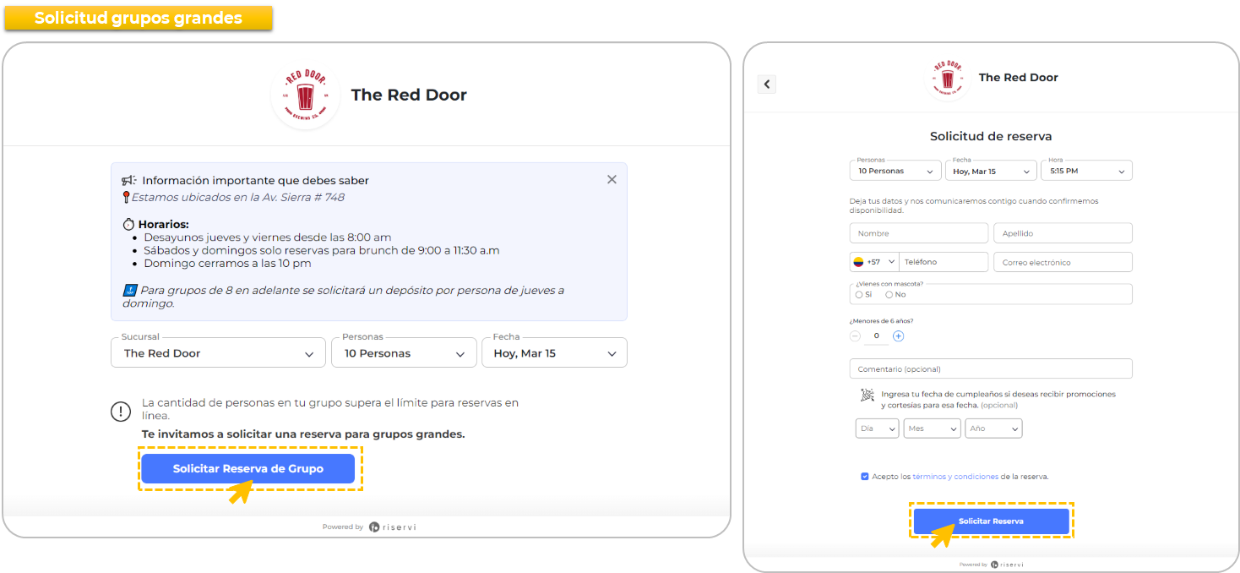Viewport: 1240px width, 573px height.
Task: Click the megaphone icon in info banner
Action: coord(128,180)
